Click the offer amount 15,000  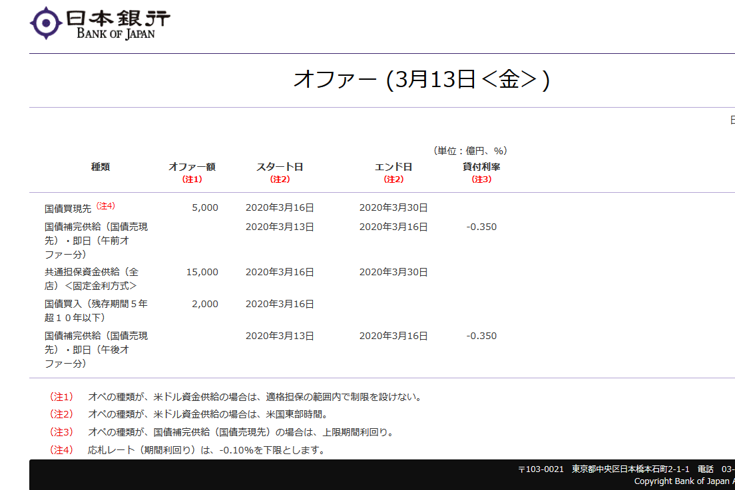[202, 272]
